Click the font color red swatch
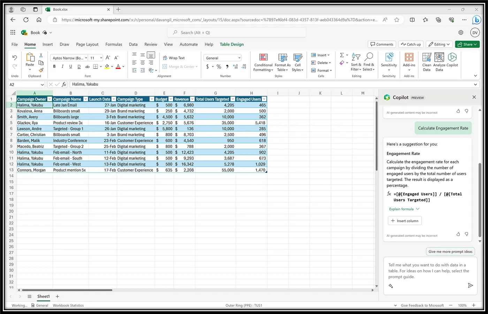This screenshot has height=314, width=488. [118, 66]
